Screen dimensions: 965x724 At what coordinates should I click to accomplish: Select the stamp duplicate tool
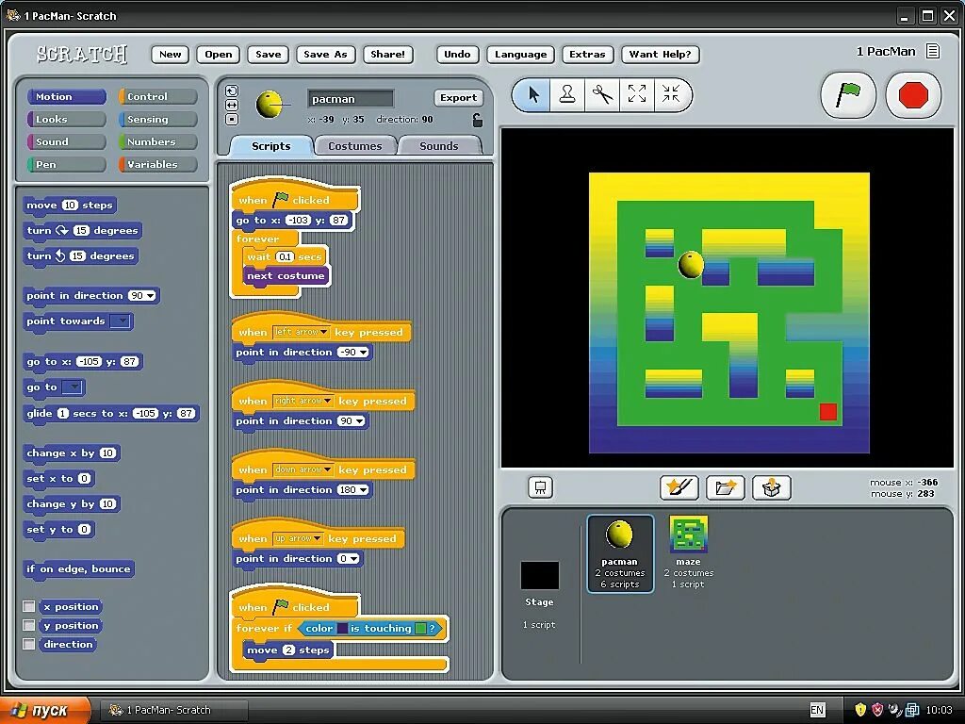pos(566,95)
